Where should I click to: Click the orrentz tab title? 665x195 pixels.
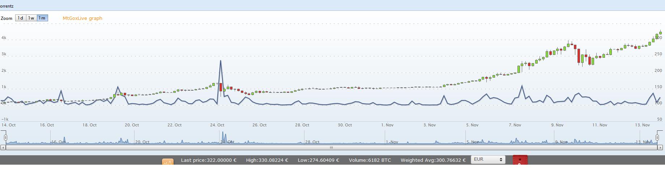pyautogui.click(x=7, y=6)
